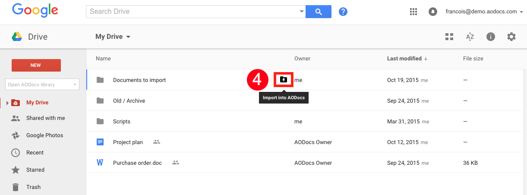The height and width of the screenshot is (195, 527).
Task: Go to Shared with me
Action: [x=45, y=118]
